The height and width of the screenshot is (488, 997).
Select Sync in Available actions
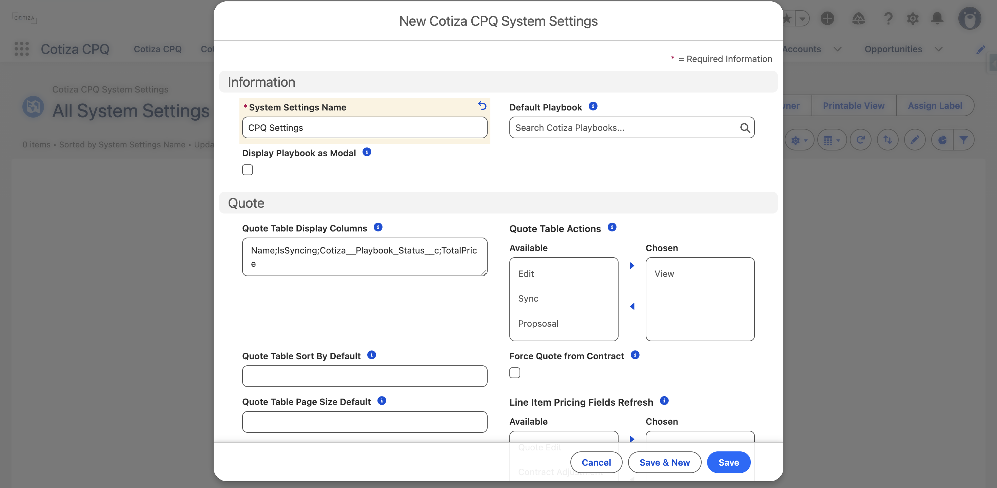[564, 299]
